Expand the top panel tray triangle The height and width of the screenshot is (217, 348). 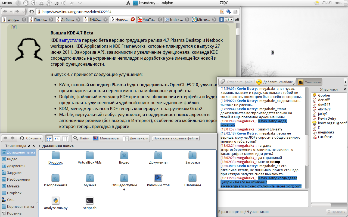pyautogui.click(x=80, y=3)
